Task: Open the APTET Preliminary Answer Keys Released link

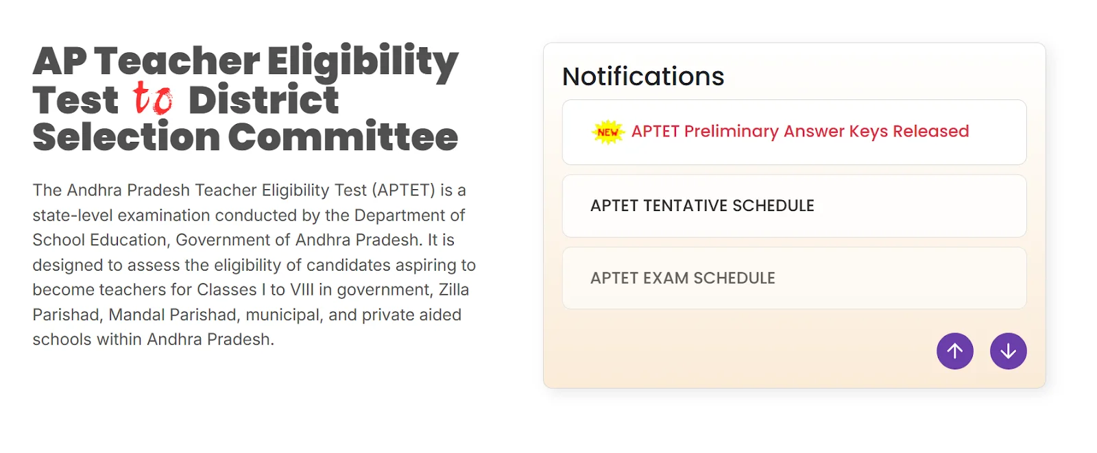Action: (799, 132)
